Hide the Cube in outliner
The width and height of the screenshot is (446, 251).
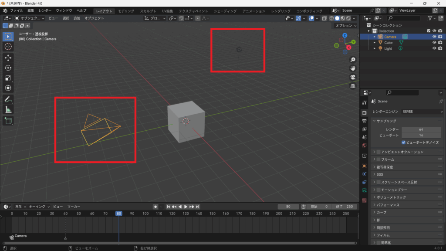[x=434, y=43]
